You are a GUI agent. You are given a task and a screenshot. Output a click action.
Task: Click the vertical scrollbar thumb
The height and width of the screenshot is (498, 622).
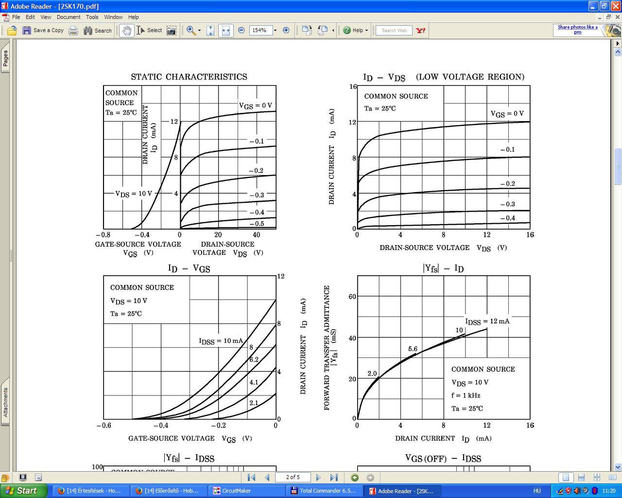pos(618,167)
